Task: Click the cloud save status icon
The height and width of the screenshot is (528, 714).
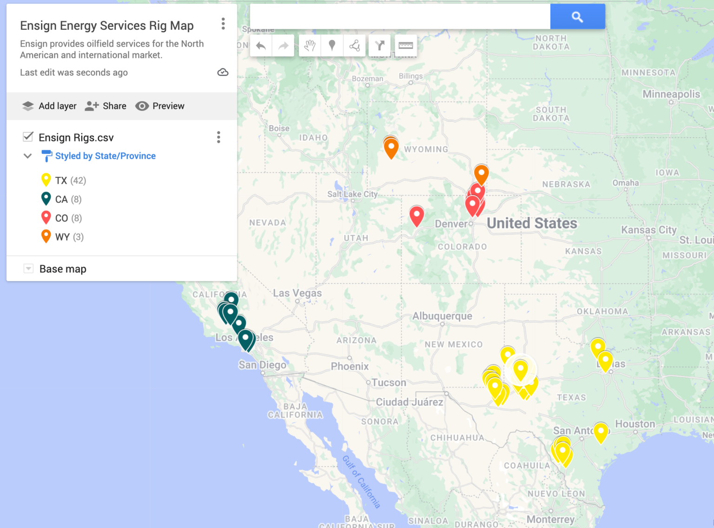Action: [x=223, y=72]
